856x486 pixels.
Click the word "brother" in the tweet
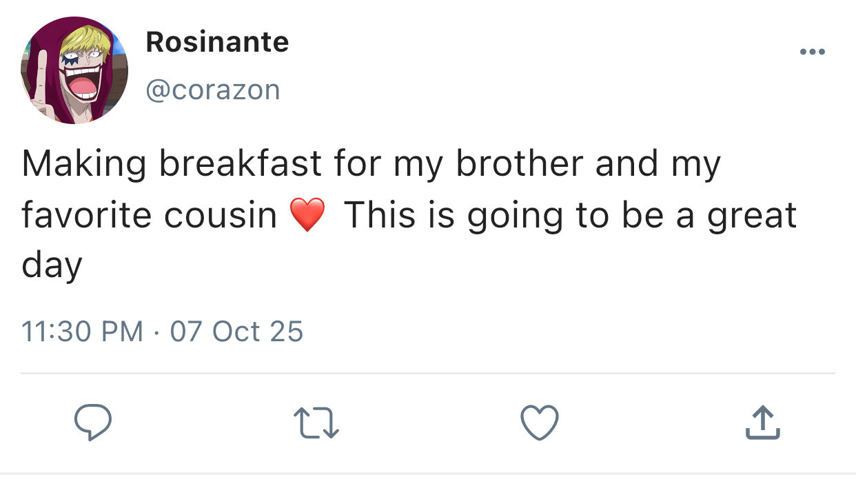click(x=518, y=164)
